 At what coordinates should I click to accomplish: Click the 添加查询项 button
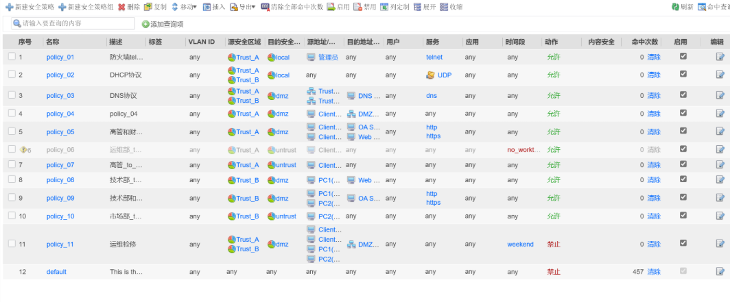[163, 24]
